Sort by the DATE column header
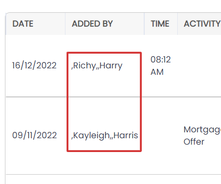This screenshot has width=221, height=184. pyautogui.click(x=23, y=24)
